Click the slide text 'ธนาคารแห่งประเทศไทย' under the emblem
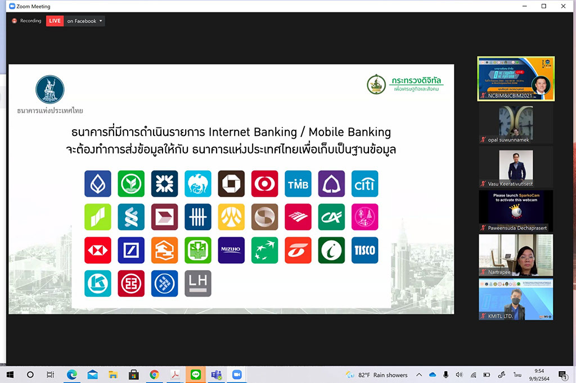Image resolution: width=576 pixels, height=383 pixels. point(50,111)
